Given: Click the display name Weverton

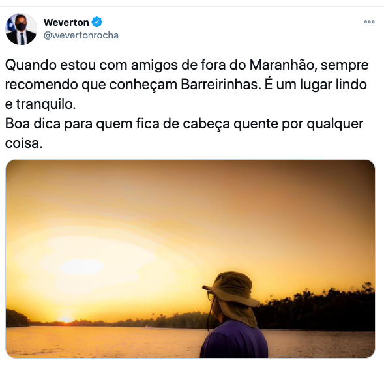Looking at the screenshot, I should 66,23.
